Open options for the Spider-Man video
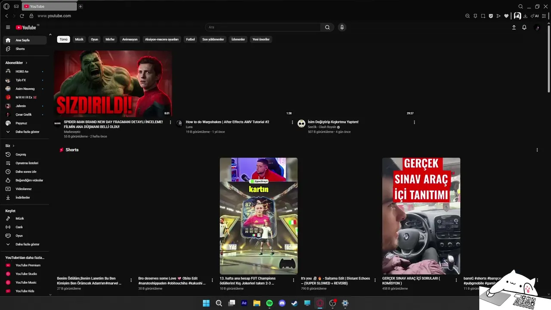Viewport: 551px width, 310px height. click(x=170, y=122)
